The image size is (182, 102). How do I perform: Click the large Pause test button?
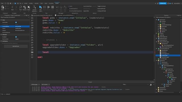[x=44, y=7]
